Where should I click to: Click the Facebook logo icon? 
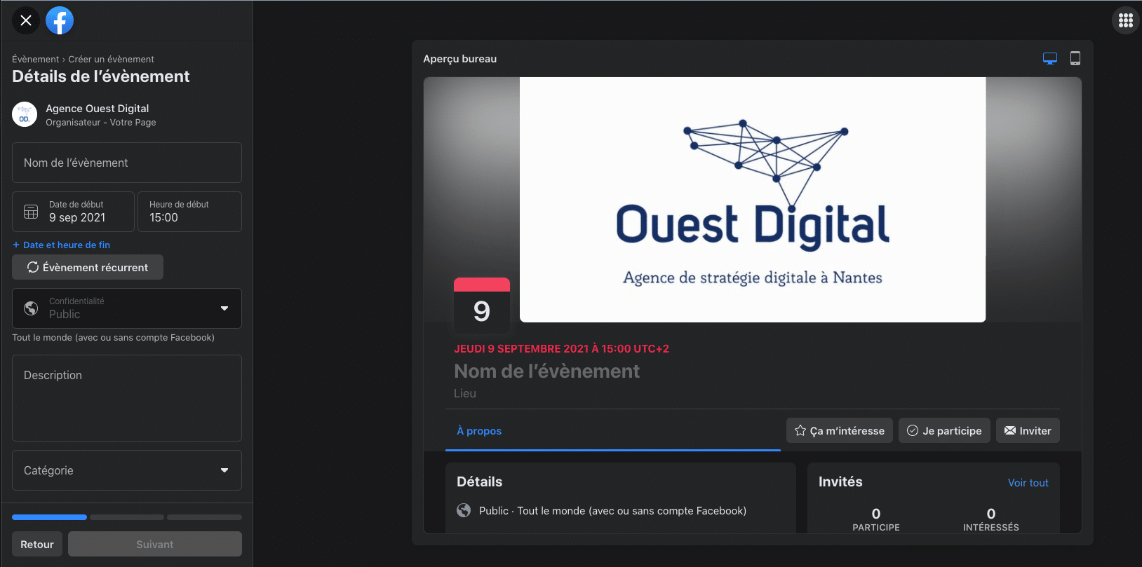point(60,20)
